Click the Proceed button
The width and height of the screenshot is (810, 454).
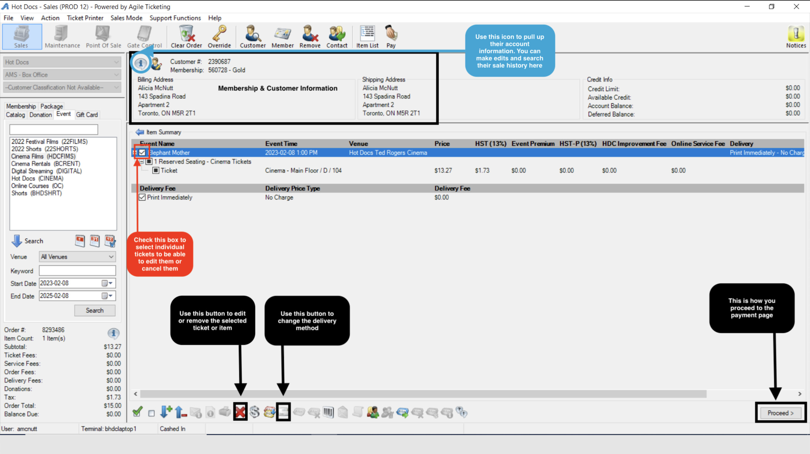pos(780,413)
